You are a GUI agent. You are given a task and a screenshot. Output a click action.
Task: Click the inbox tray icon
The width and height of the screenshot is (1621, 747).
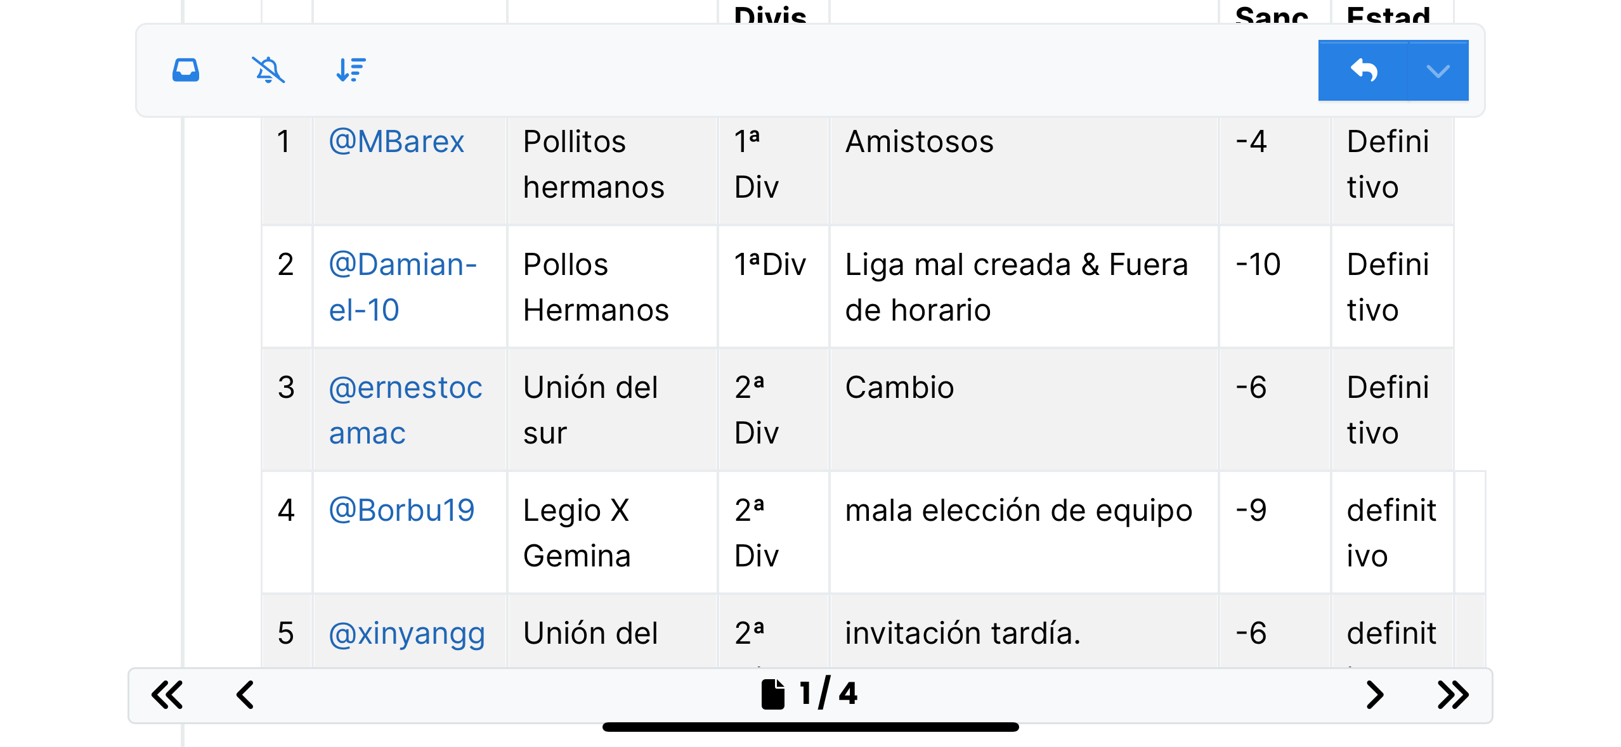[x=186, y=70]
